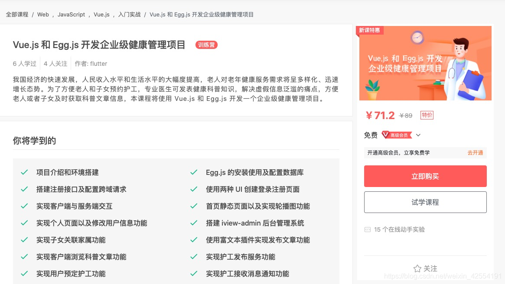Click the checkmark beside 实现用户预定护工功能
The width and height of the screenshot is (505, 284).
(24, 274)
